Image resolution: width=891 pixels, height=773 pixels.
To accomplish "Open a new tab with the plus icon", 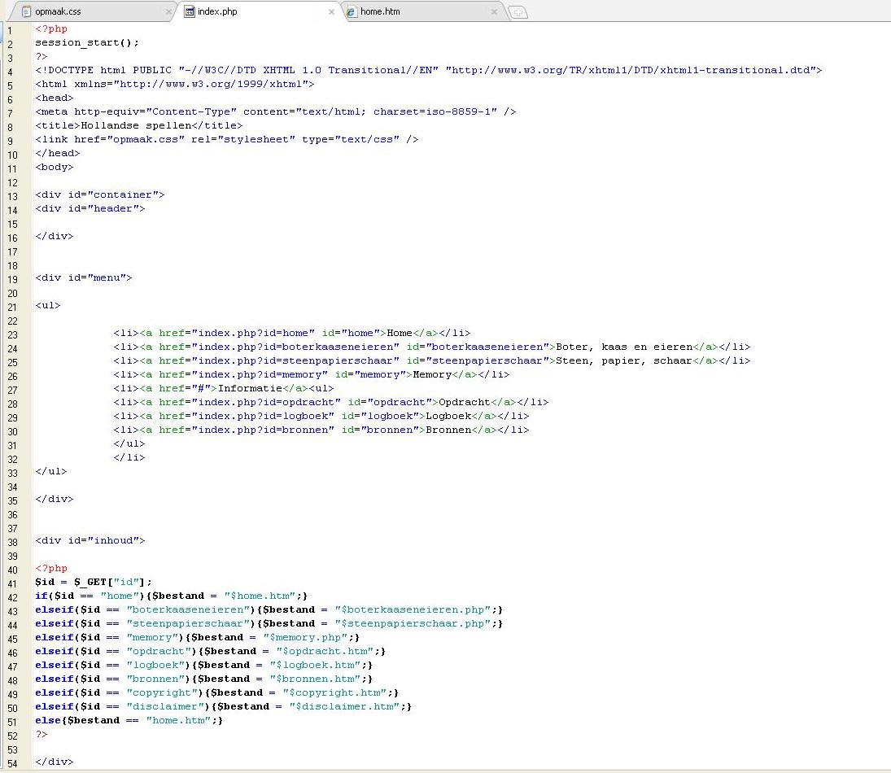I will tap(518, 12).
